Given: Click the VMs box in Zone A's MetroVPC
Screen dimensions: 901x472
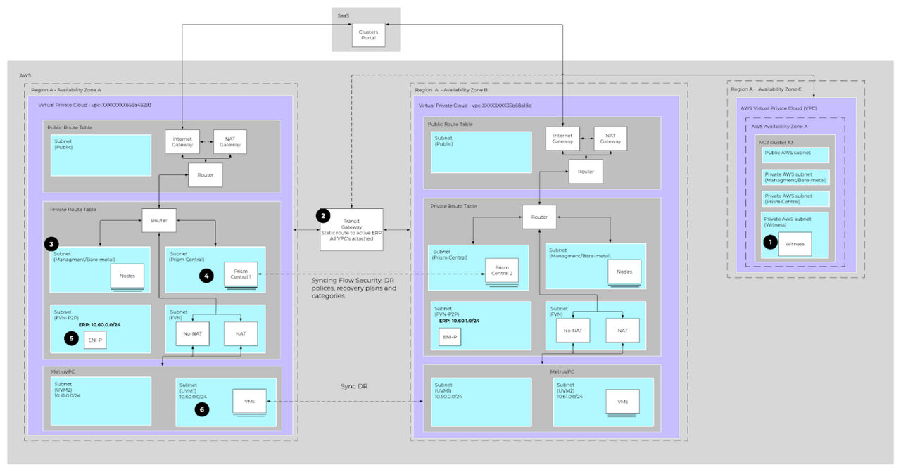Looking at the screenshot, I should (250, 401).
